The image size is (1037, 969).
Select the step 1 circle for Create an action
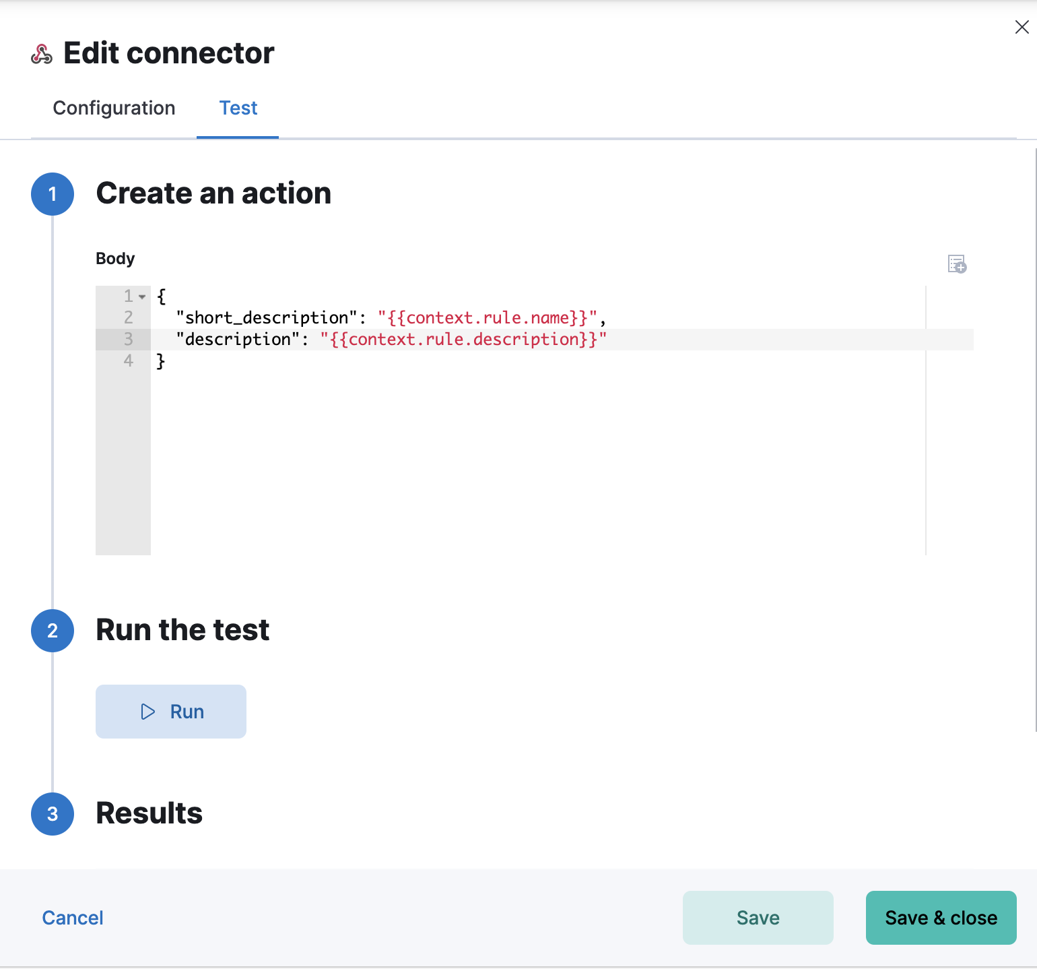pyautogui.click(x=52, y=194)
